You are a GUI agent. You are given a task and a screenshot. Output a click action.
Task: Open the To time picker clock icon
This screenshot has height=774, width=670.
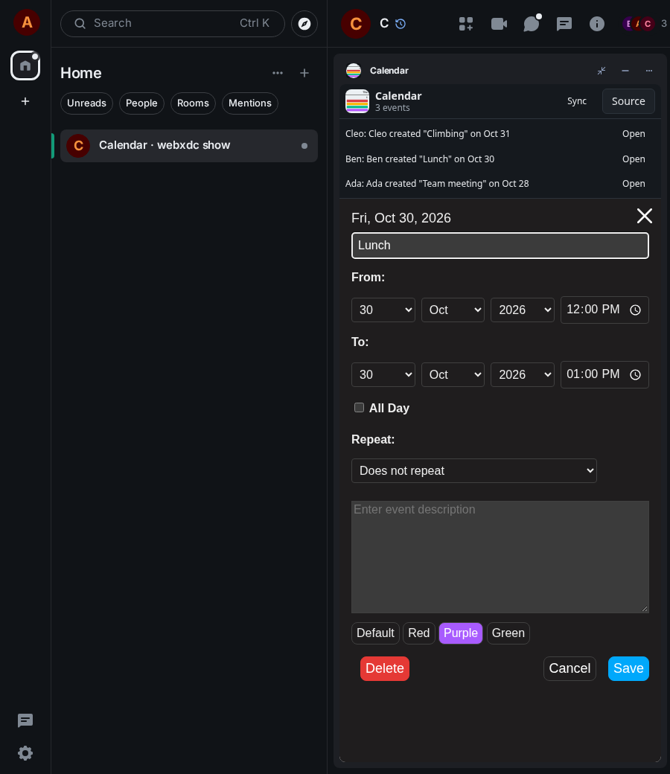pos(636,374)
